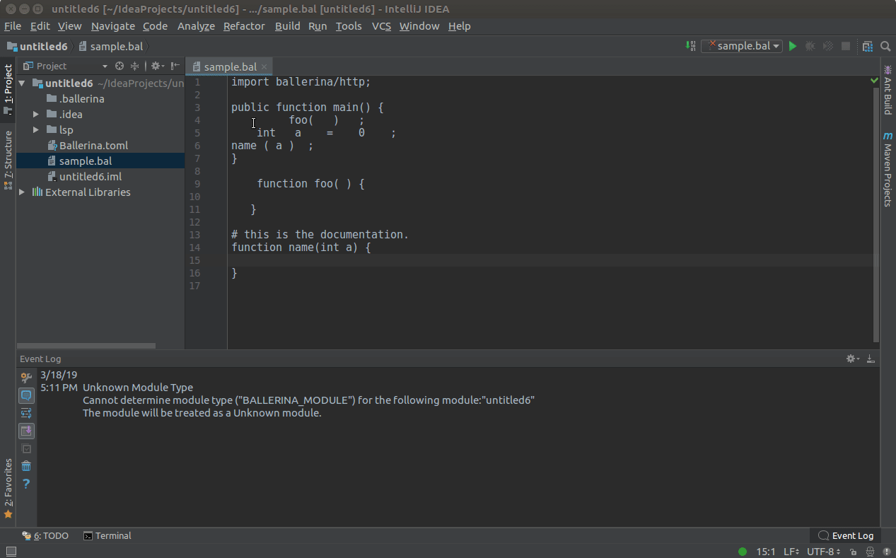The height and width of the screenshot is (558, 896).
Task: Click the inspector hector icon in status bar
Action: 870,552
